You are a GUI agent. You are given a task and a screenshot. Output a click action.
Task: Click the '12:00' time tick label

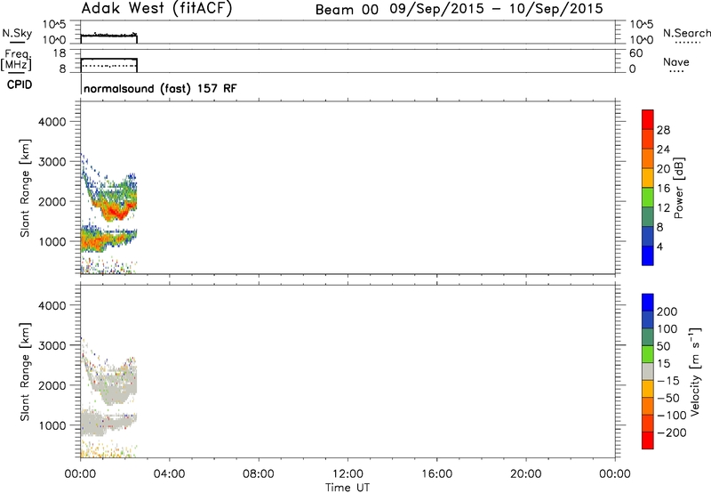348,474
